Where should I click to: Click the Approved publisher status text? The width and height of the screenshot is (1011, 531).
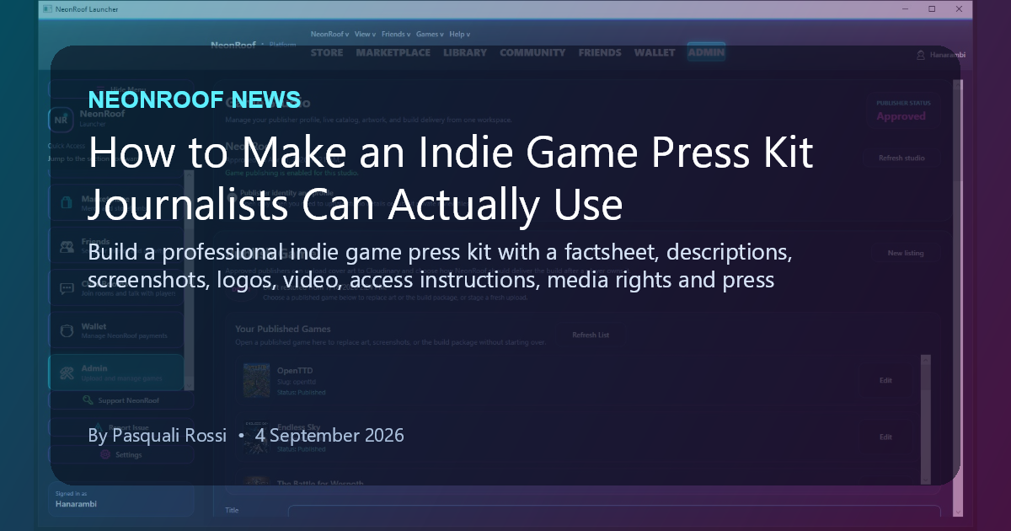tap(901, 116)
